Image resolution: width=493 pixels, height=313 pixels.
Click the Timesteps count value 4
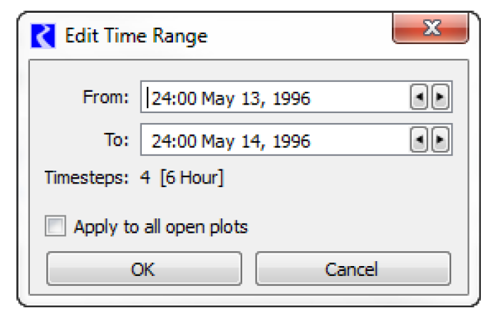145,177
